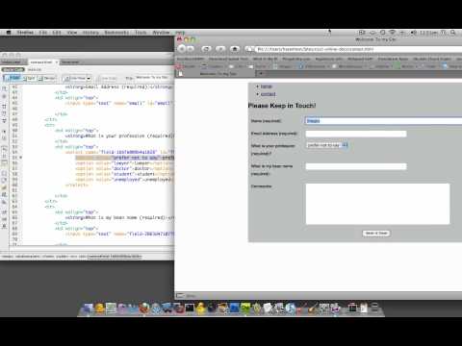The image size is (462, 346).
Task: Click the Firefox forward button
Action: click(x=191, y=49)
